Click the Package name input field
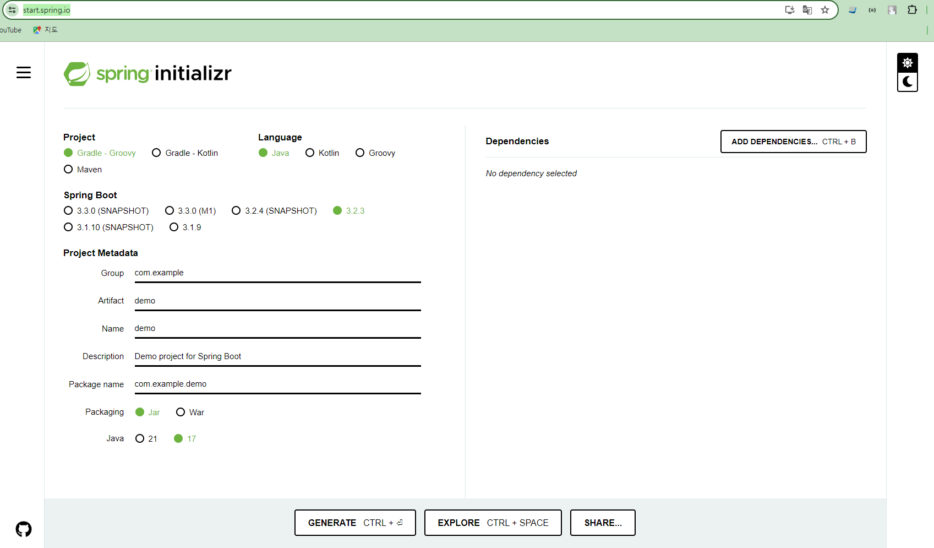The height and width of the screenshot is (548, 934). tap(278, 384)
